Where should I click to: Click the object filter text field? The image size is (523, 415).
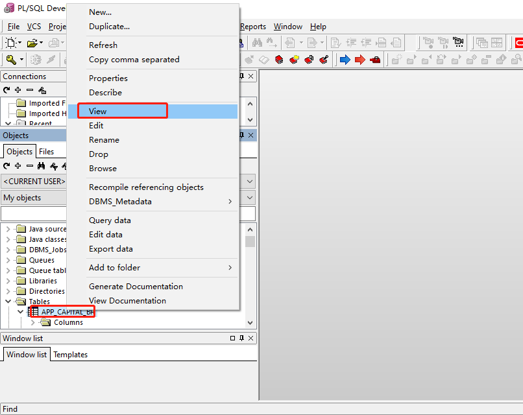128,214
